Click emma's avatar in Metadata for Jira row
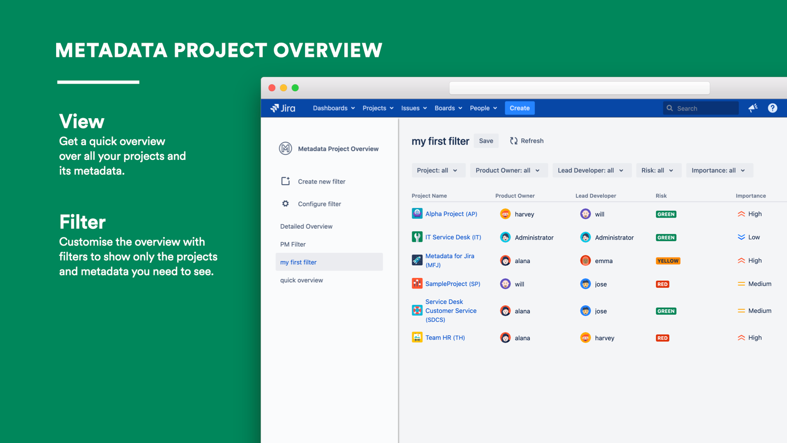Screen dimensions: 787x443 (x=585, y=261)
